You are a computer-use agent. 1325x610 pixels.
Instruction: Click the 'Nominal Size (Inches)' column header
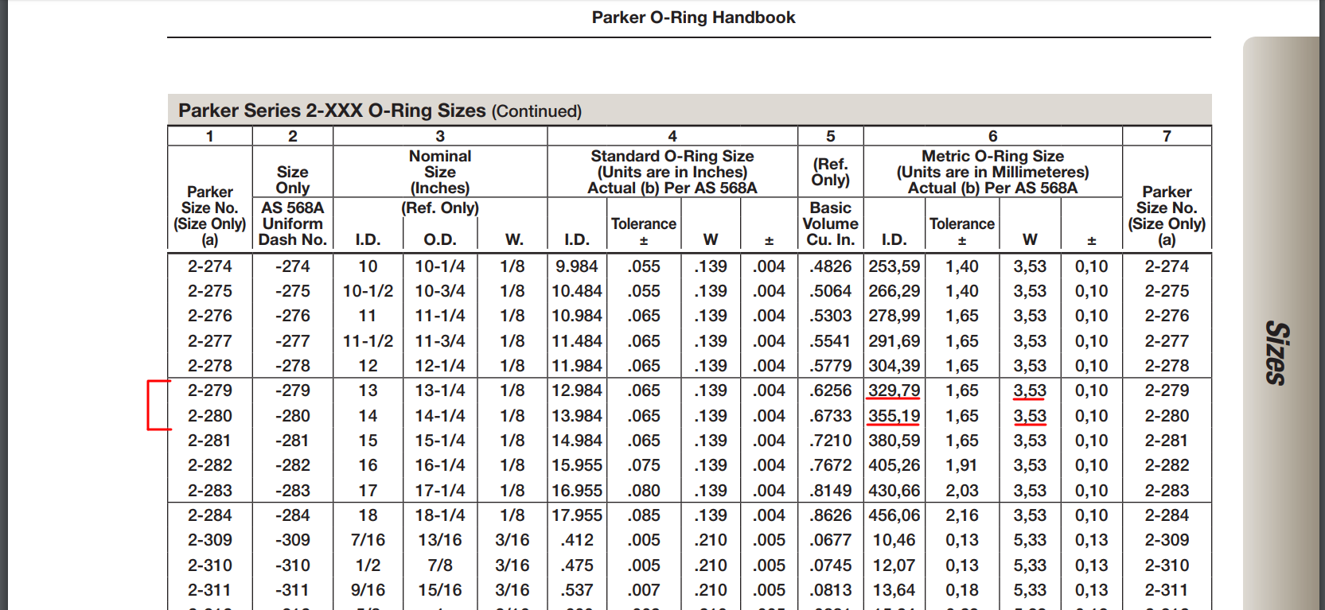440,172
